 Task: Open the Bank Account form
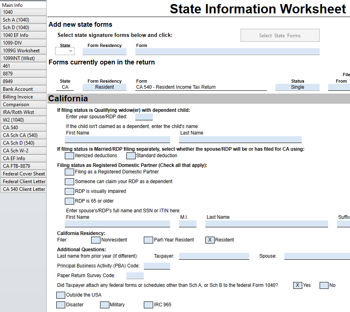23,89
